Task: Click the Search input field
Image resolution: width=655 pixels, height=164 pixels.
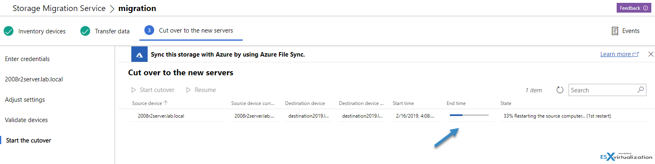Action: [x=607, y=90]
